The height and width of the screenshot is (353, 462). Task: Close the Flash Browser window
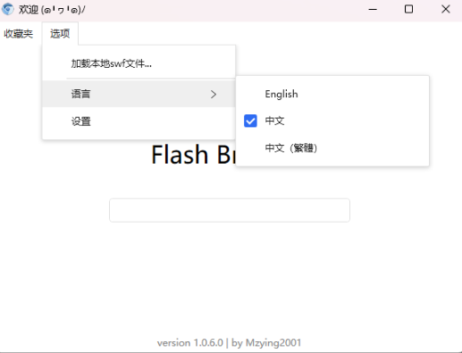[x=446, y=9]
